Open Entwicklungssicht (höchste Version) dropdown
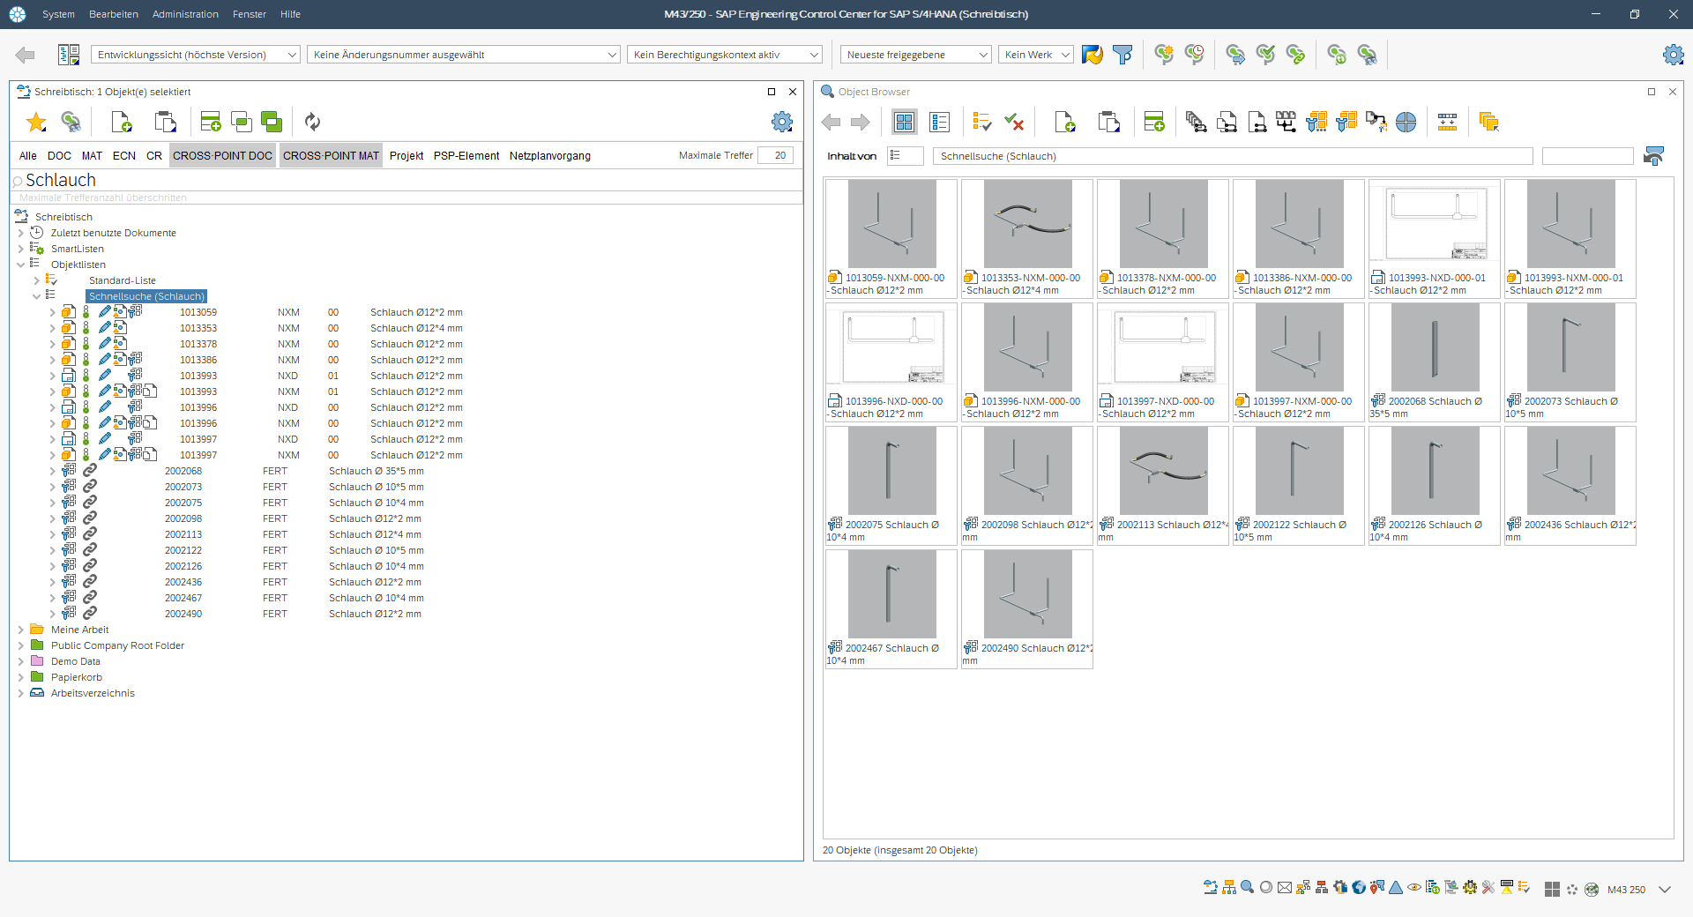This screenshot has height=917, width=1693. 196,55
